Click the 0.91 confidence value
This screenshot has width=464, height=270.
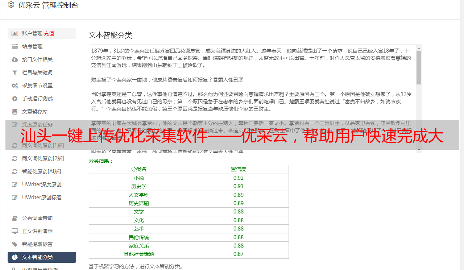click(x=239, y=186)
